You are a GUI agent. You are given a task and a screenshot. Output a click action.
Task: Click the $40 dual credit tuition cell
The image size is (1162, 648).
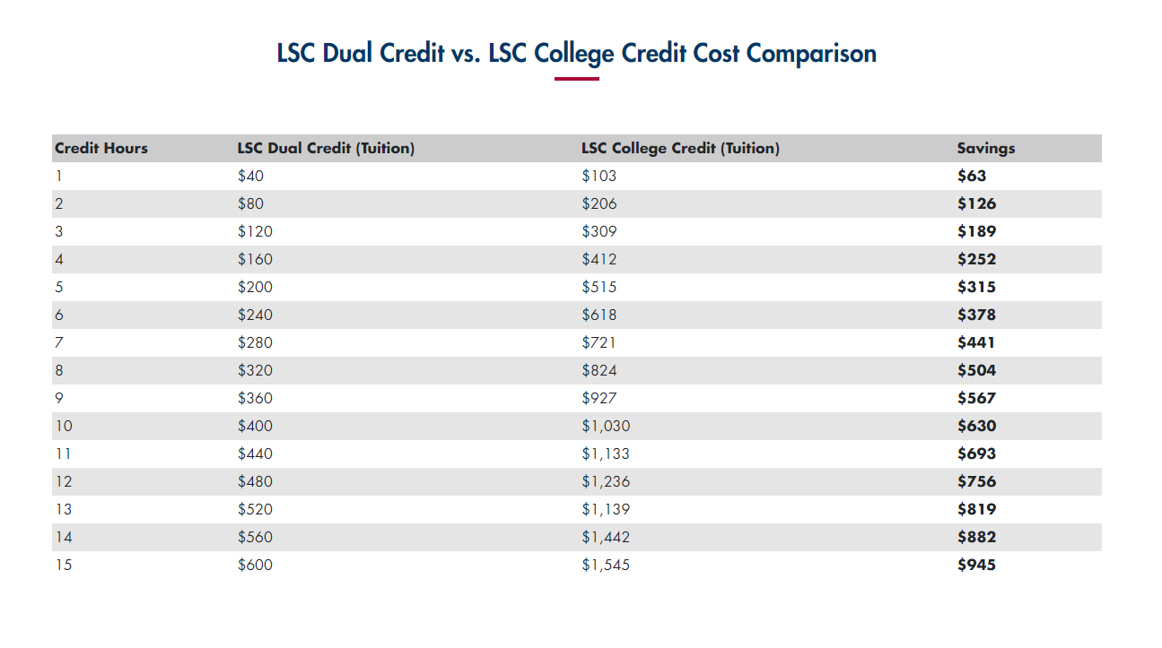250,177
